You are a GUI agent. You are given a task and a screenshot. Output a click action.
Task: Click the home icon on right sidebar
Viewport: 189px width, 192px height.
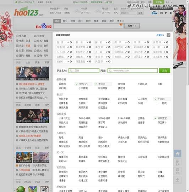178,154
